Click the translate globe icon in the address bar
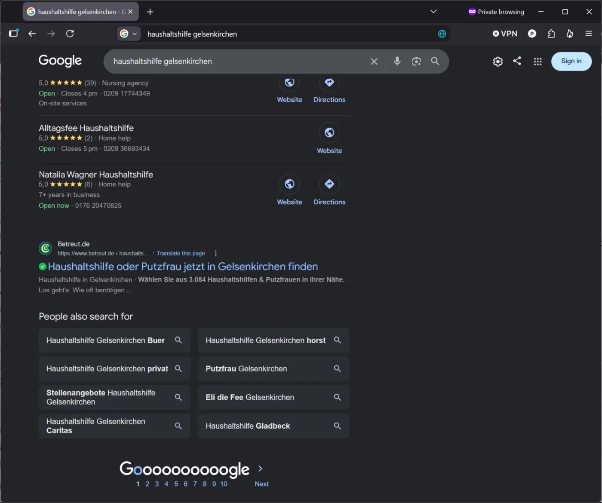This screenshot has width=602, height=503. (442, 34)
